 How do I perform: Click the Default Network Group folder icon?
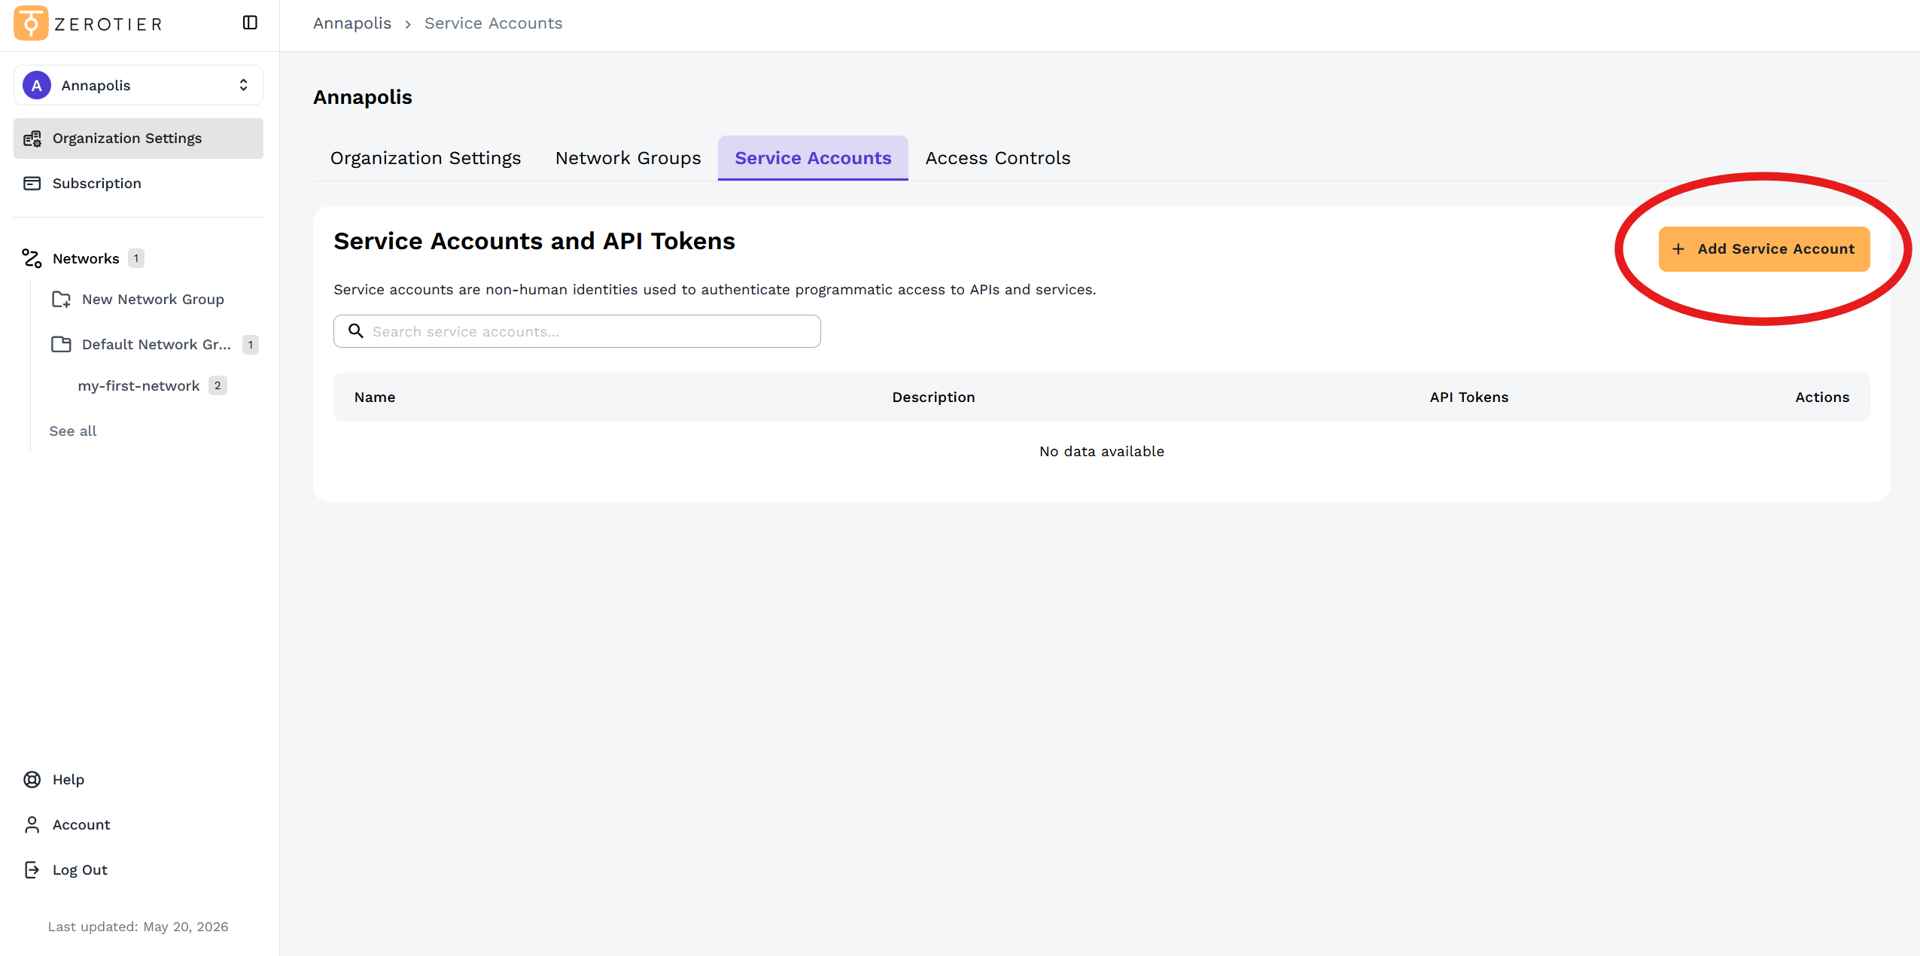tap(61, 345)
